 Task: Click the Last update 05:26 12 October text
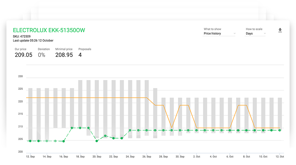tap(33, 41)
